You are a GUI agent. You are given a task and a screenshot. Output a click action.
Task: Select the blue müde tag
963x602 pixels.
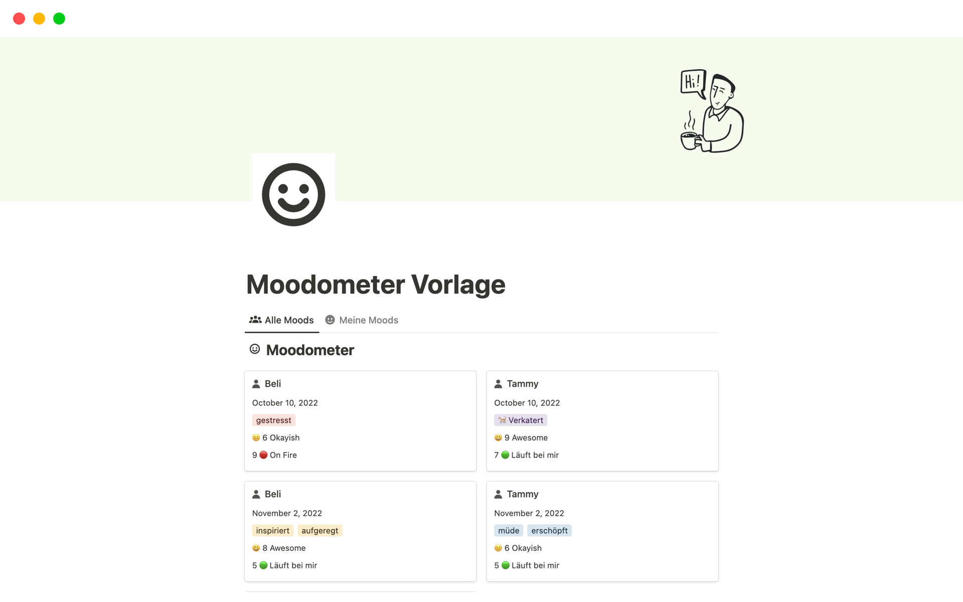pos(509,531)
